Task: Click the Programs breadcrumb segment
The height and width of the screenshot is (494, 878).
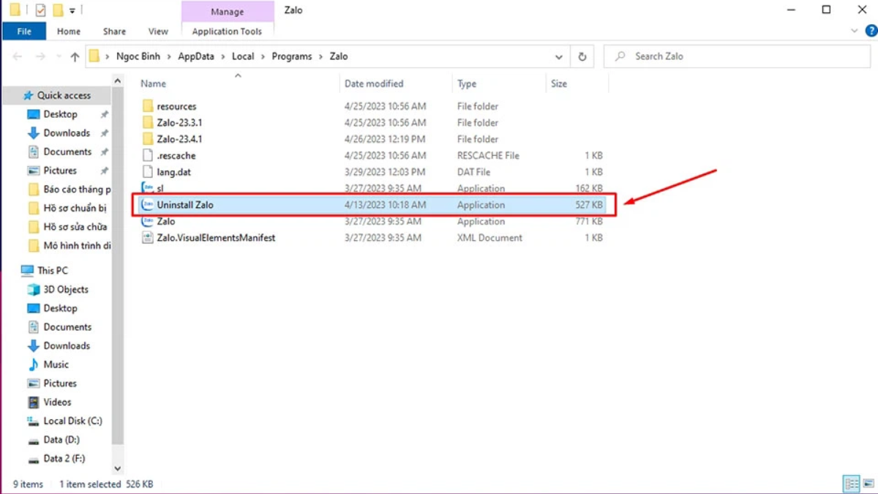Action: 291,56
